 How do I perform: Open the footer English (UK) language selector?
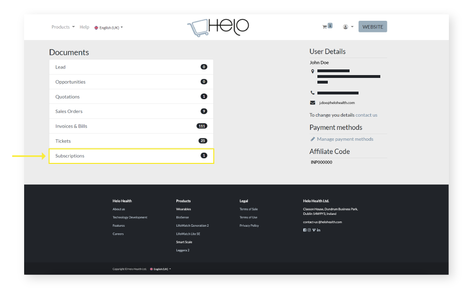click(160, 269)
